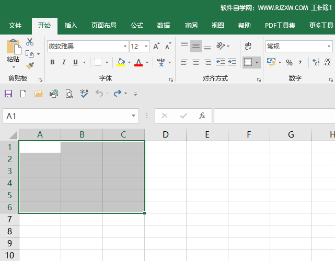The image size is (335, 261).
Task: Expand the Name Box dropdown
Action: click(134, 116)
